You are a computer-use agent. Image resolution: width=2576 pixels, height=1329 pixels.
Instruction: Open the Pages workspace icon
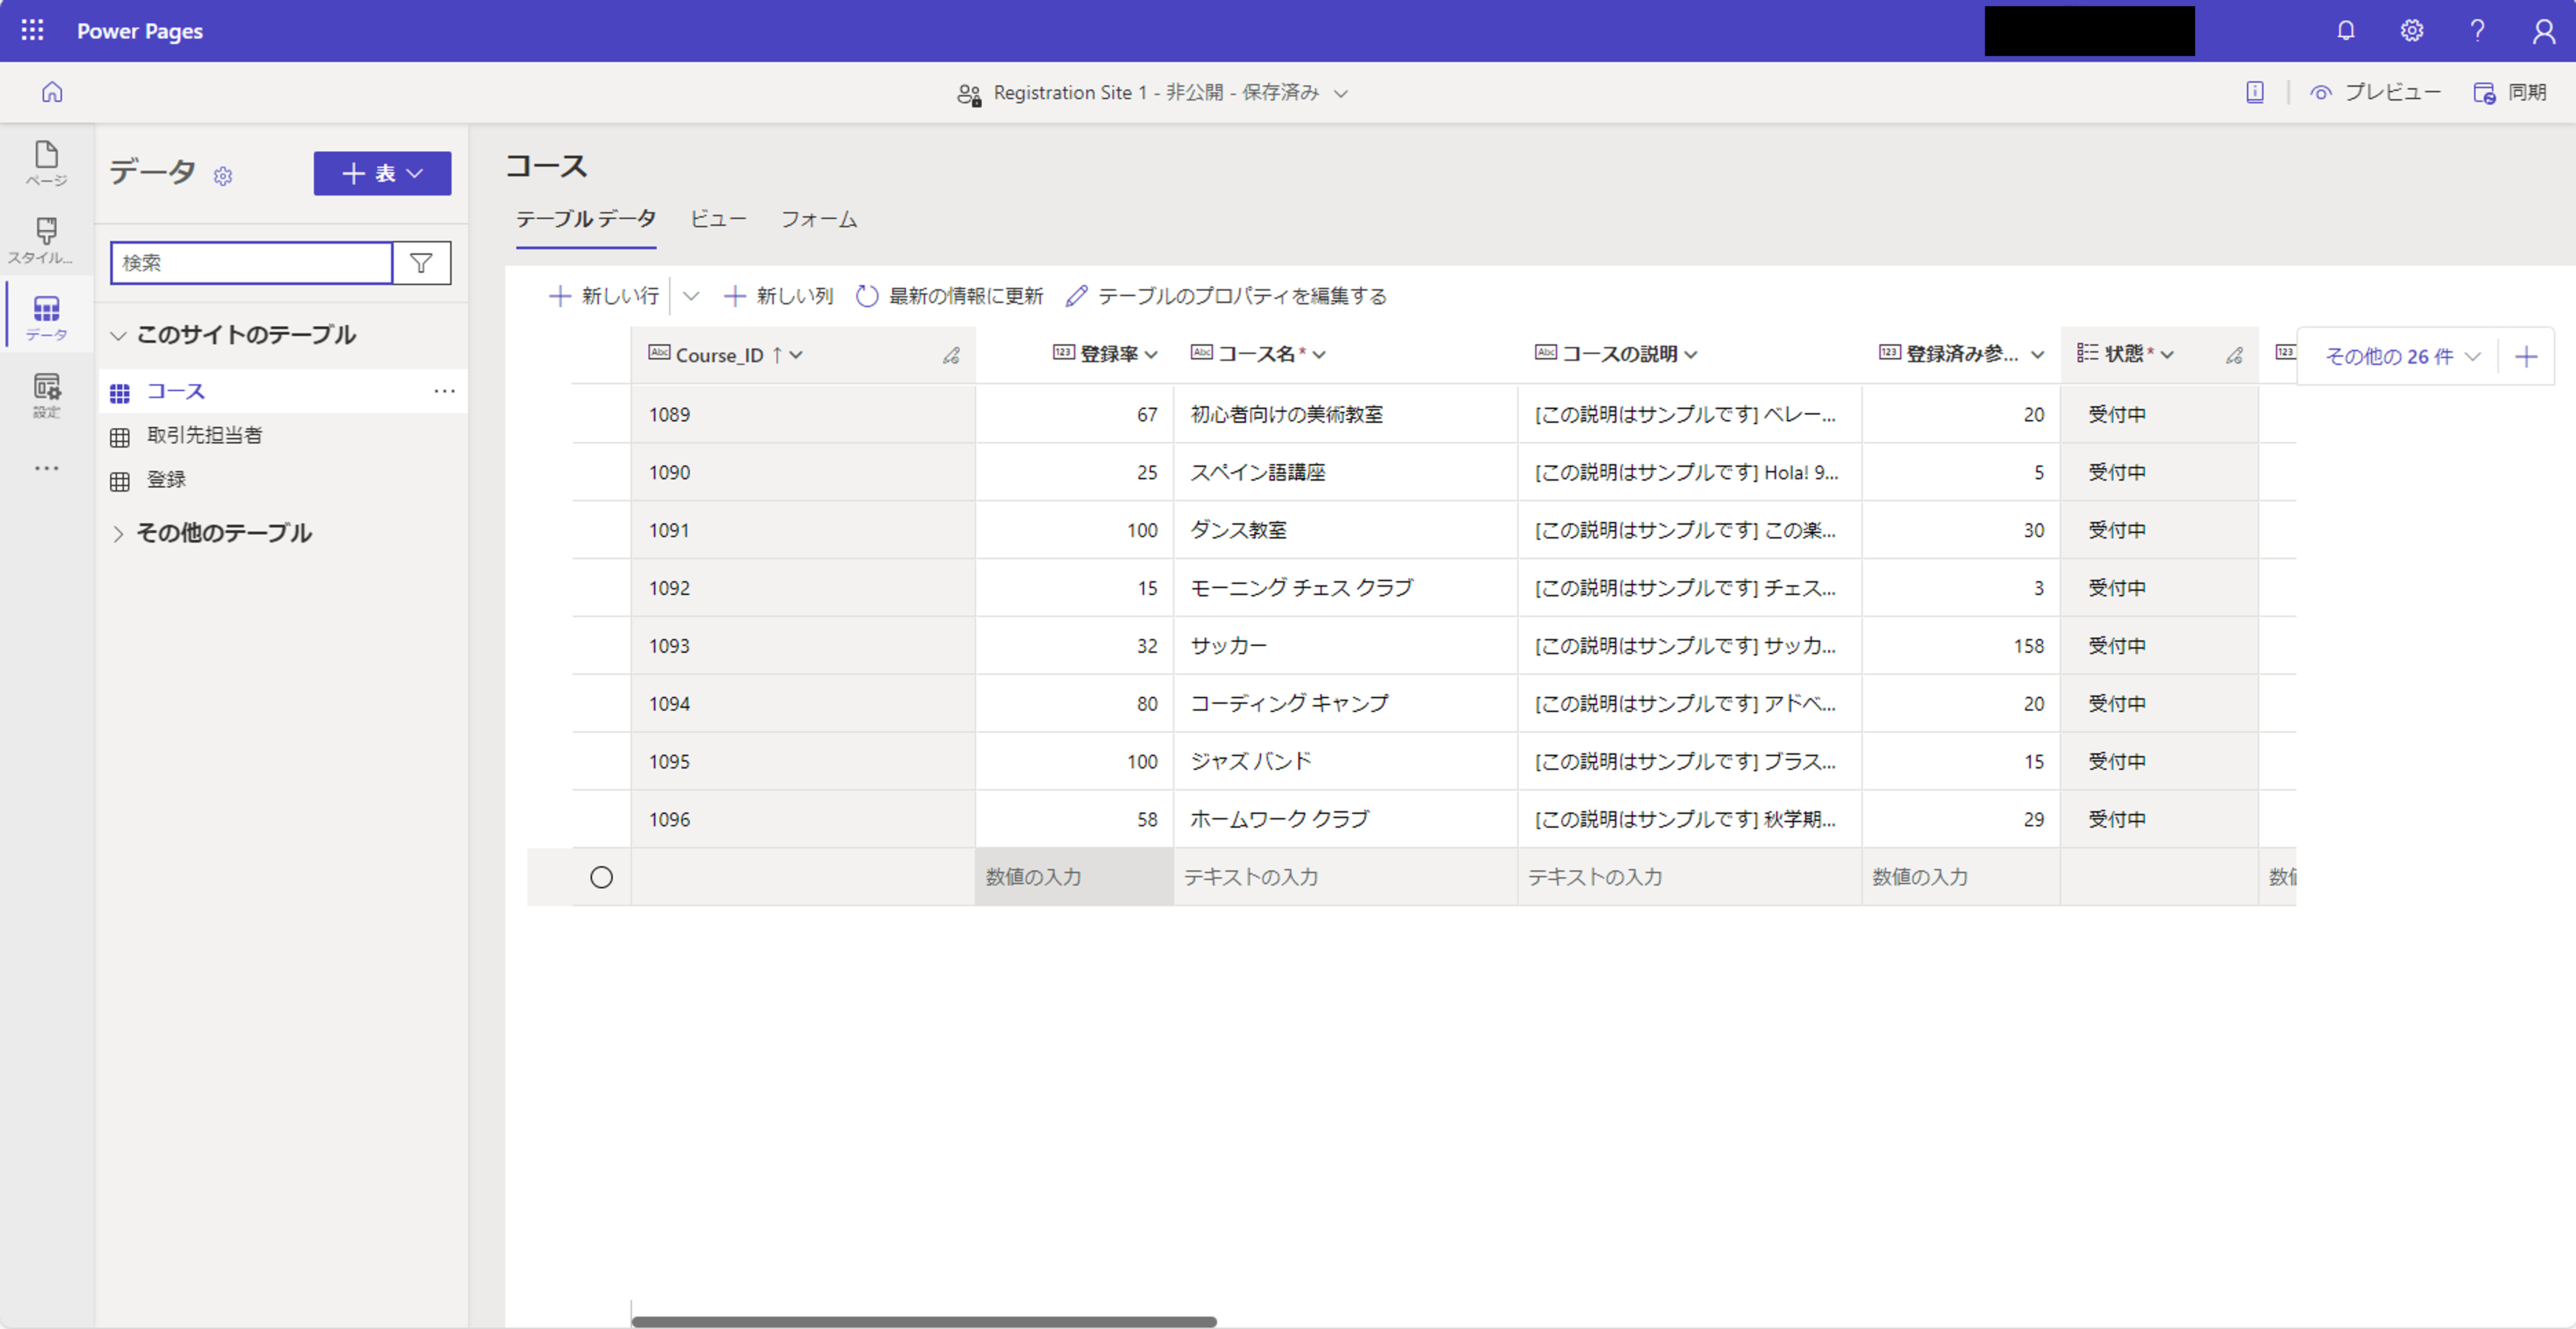tap(47, 163)
